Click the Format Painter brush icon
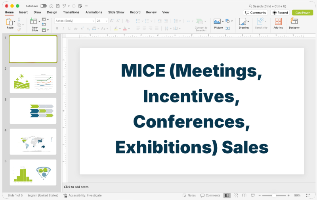Image resolution: width=317 pixels, height=200 pixels. [19, 30]
